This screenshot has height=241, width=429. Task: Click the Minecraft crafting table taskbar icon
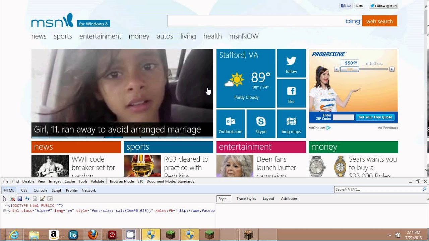[x=248, y=235]
